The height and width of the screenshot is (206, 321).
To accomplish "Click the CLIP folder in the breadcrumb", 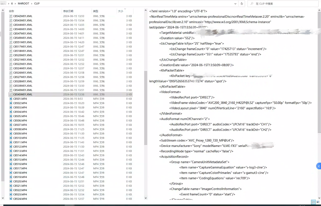I will click(37, 4).
